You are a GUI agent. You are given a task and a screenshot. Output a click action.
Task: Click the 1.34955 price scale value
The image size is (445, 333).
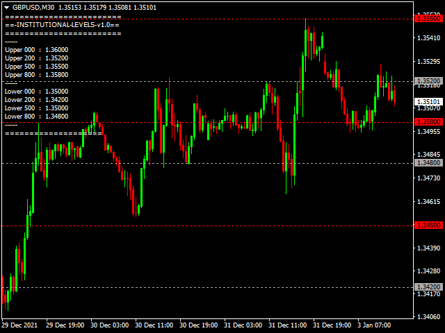click(x=428, y=131)
